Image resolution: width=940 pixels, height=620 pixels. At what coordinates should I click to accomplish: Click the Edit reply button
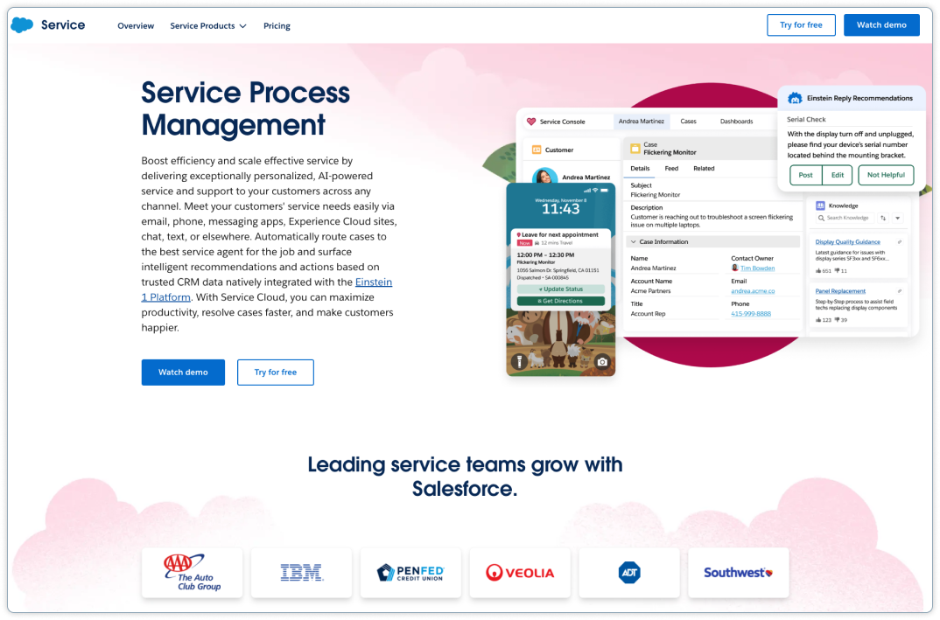[x=838, y=175]
